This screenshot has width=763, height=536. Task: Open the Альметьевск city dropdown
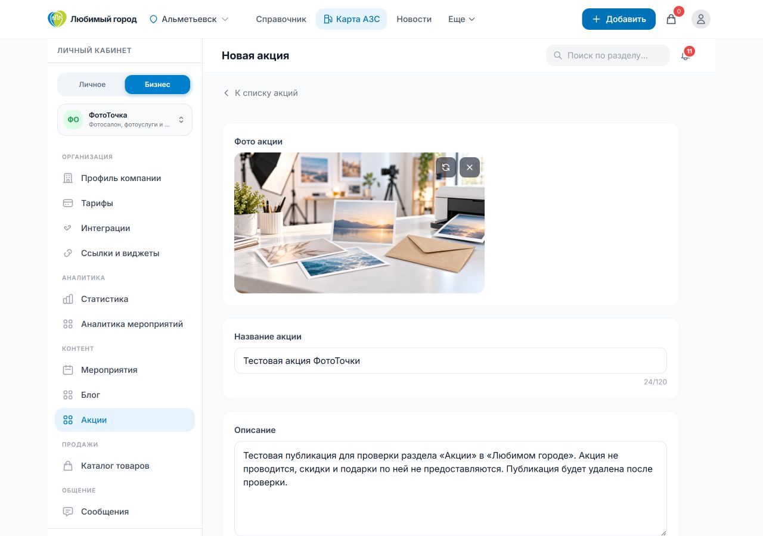click(x=189, y=19)
